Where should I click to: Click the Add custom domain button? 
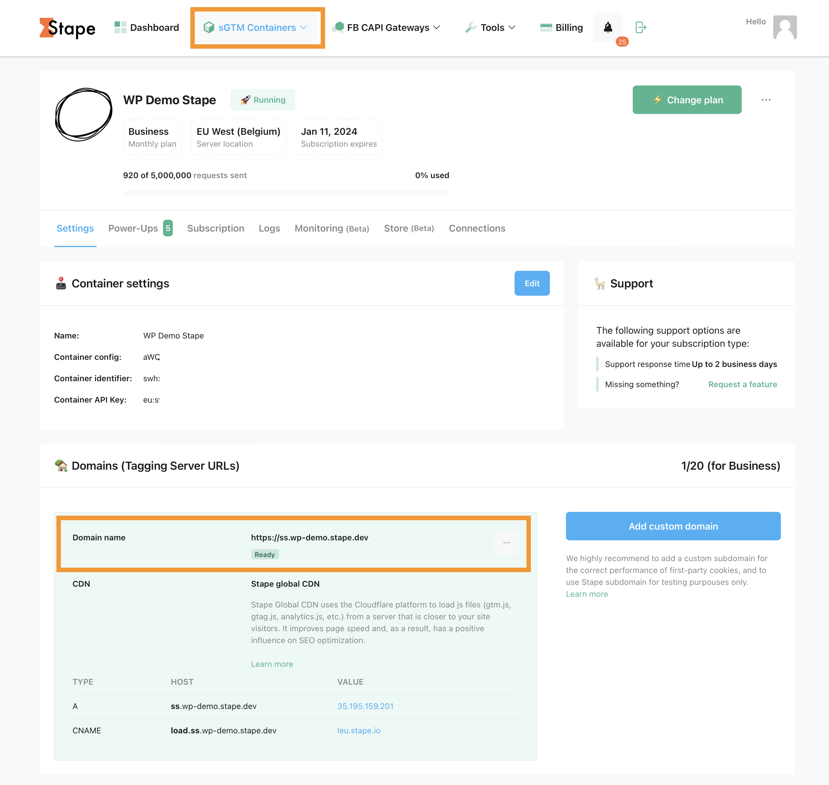click(673, 526)
